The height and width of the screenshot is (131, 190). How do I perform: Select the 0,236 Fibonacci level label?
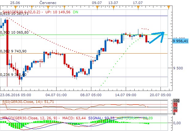13,74
